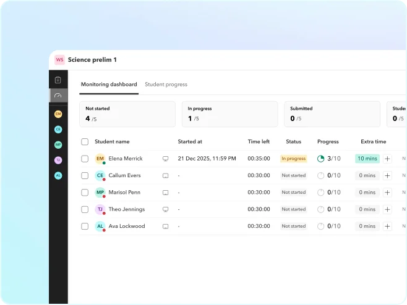
Task: Select Theo Jennings' row checkbox
Action: [x=85, y=209]
